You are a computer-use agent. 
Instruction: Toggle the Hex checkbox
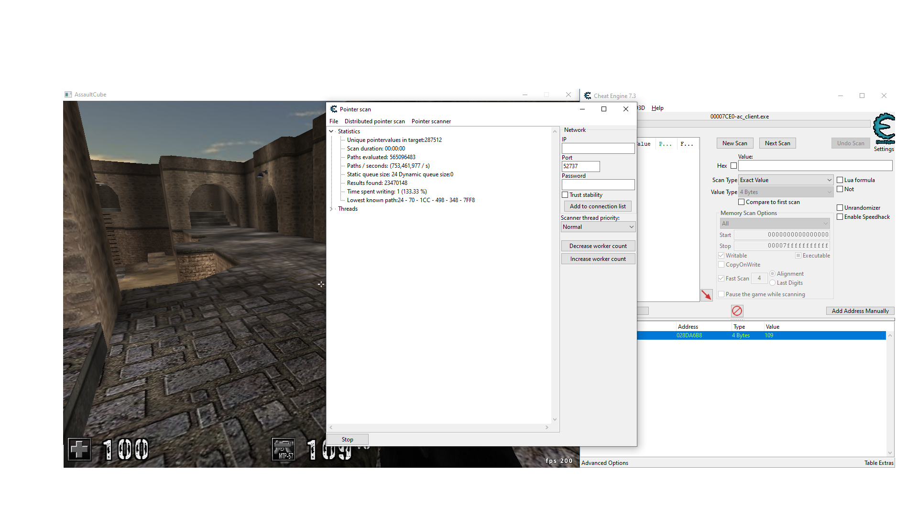pos(733,166)
